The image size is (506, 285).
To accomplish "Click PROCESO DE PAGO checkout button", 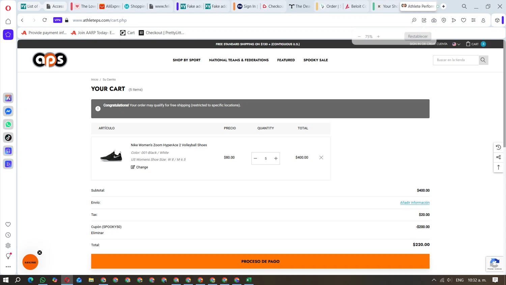I will click(260, 261).
